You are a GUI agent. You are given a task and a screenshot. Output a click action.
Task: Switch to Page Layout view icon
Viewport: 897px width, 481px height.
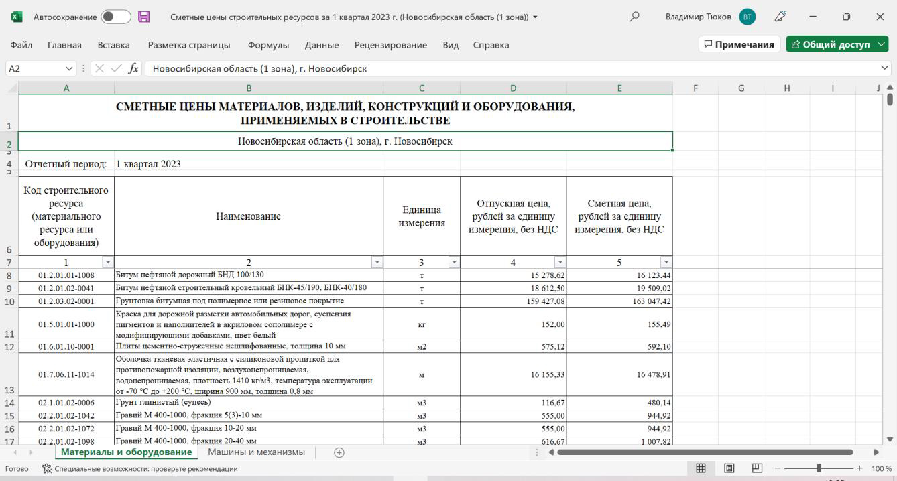point(729,468)
